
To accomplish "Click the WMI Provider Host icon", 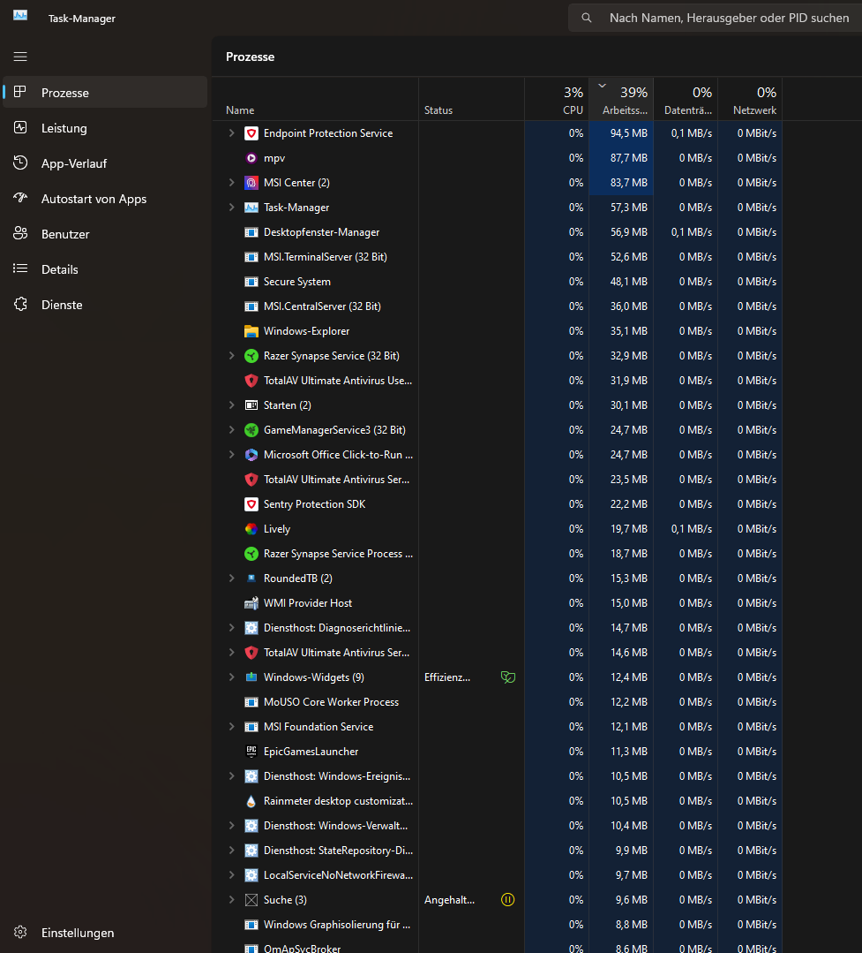I will point(251,603).
